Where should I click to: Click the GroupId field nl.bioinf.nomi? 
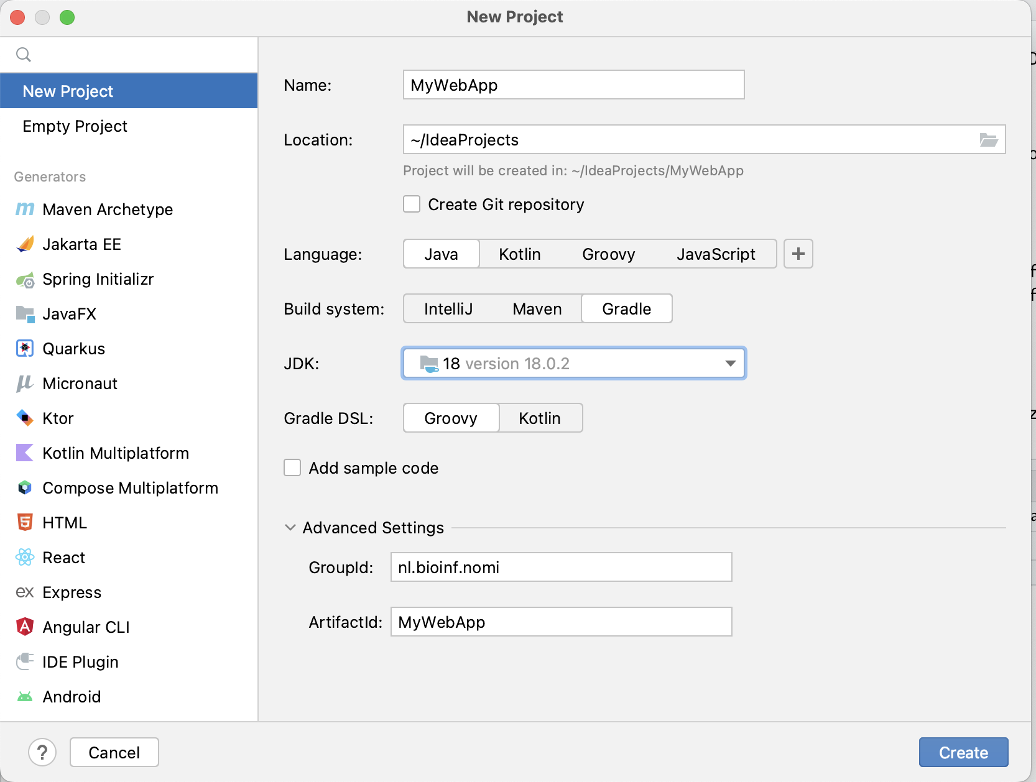point(561,567)
